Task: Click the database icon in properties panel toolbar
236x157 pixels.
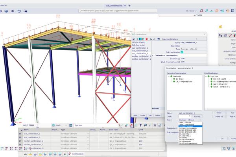Action: [x=225, y=35]
